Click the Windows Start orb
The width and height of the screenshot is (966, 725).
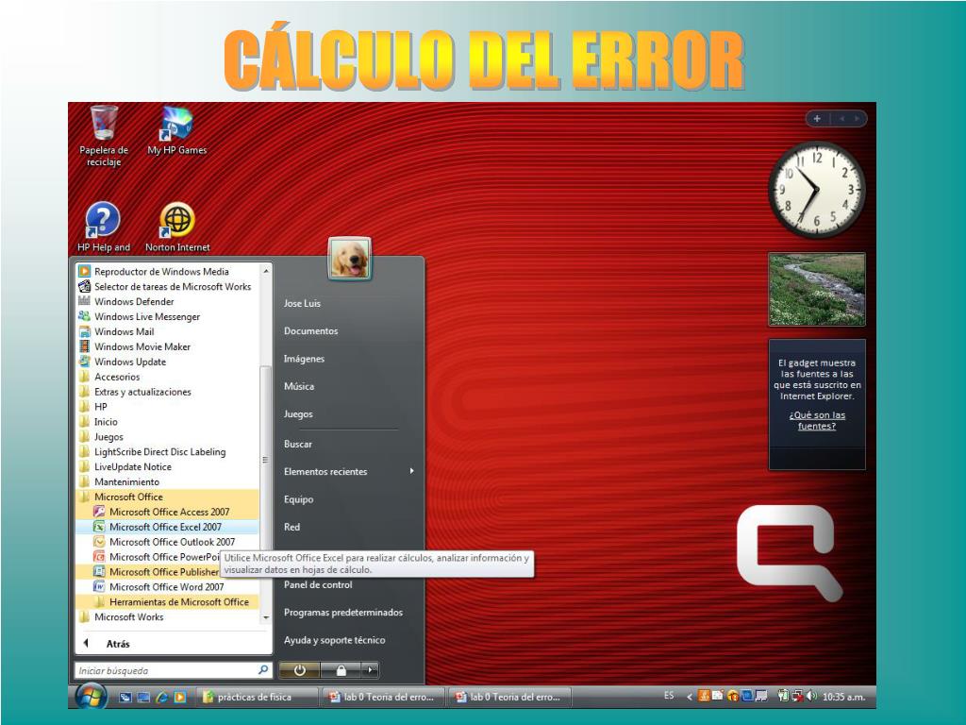click(92, 697)
